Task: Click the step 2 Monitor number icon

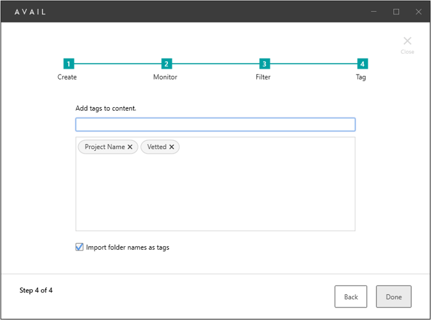Action: [167, 64]
